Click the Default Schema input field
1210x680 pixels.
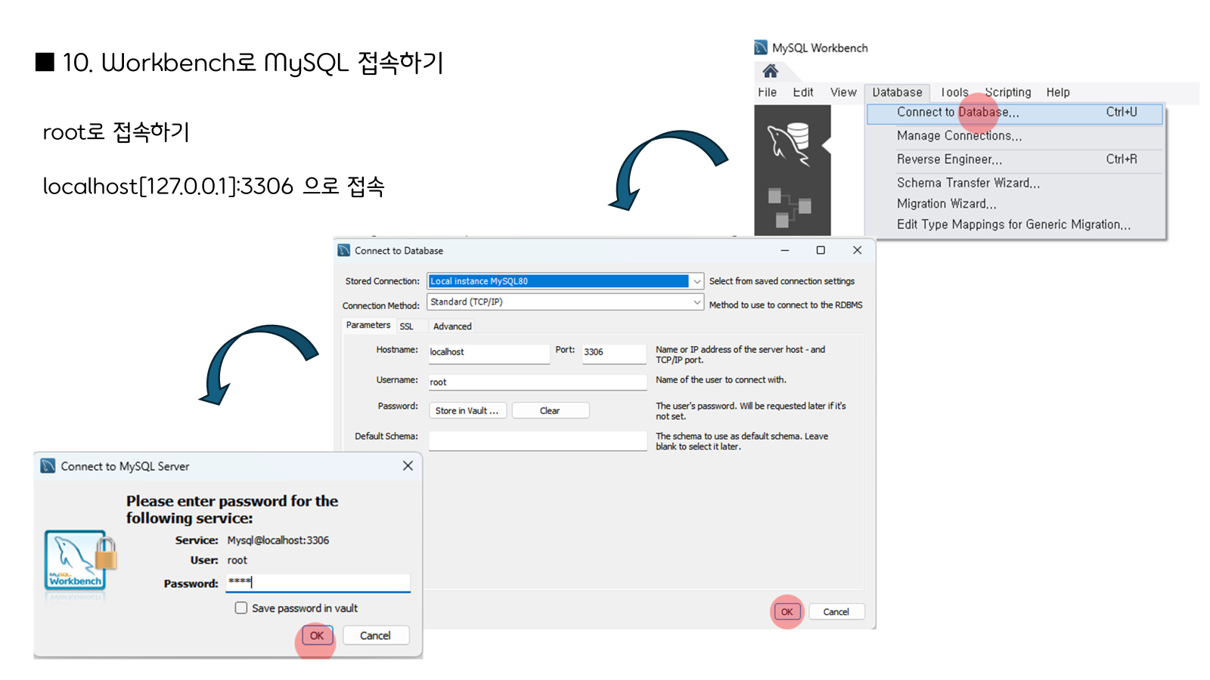pyautogui.click(x=538, y=440)
